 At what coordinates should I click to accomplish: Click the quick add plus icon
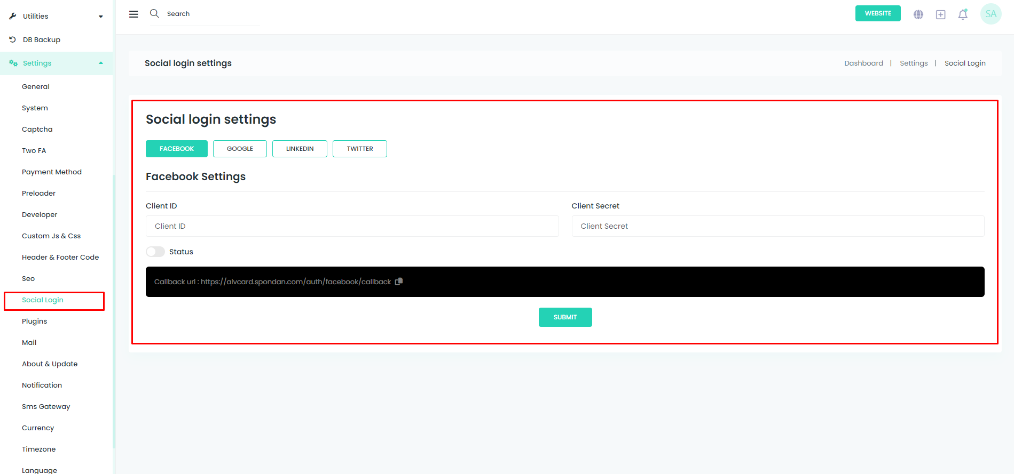coord(941,14)
